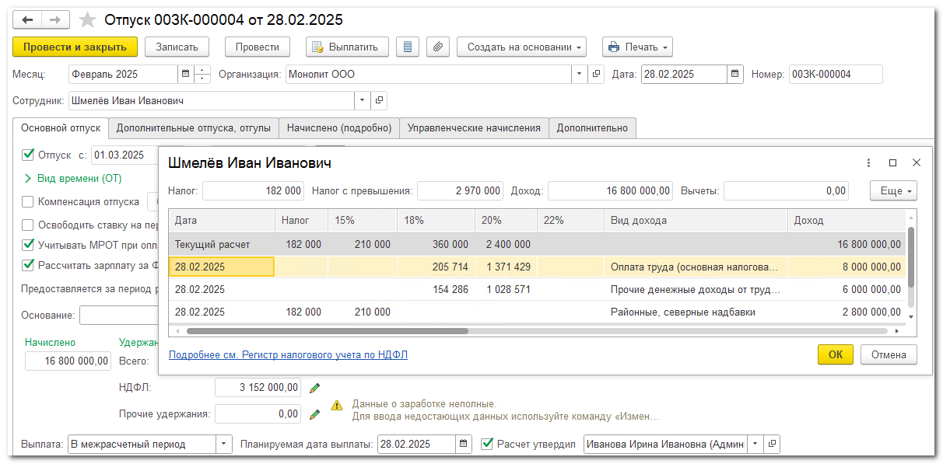
Task: Open the document report list icon
Action: point(408,47)
